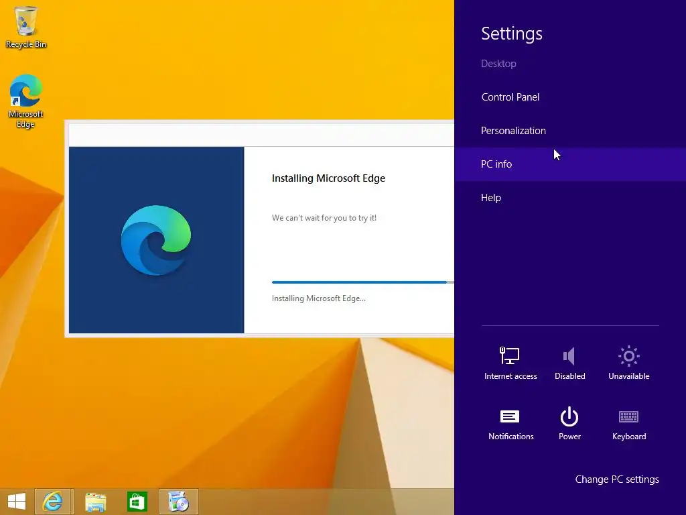Click the Change PC settings link
686x515 pixels.
(617, 479)
